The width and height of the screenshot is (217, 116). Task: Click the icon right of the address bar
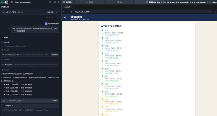215,12
